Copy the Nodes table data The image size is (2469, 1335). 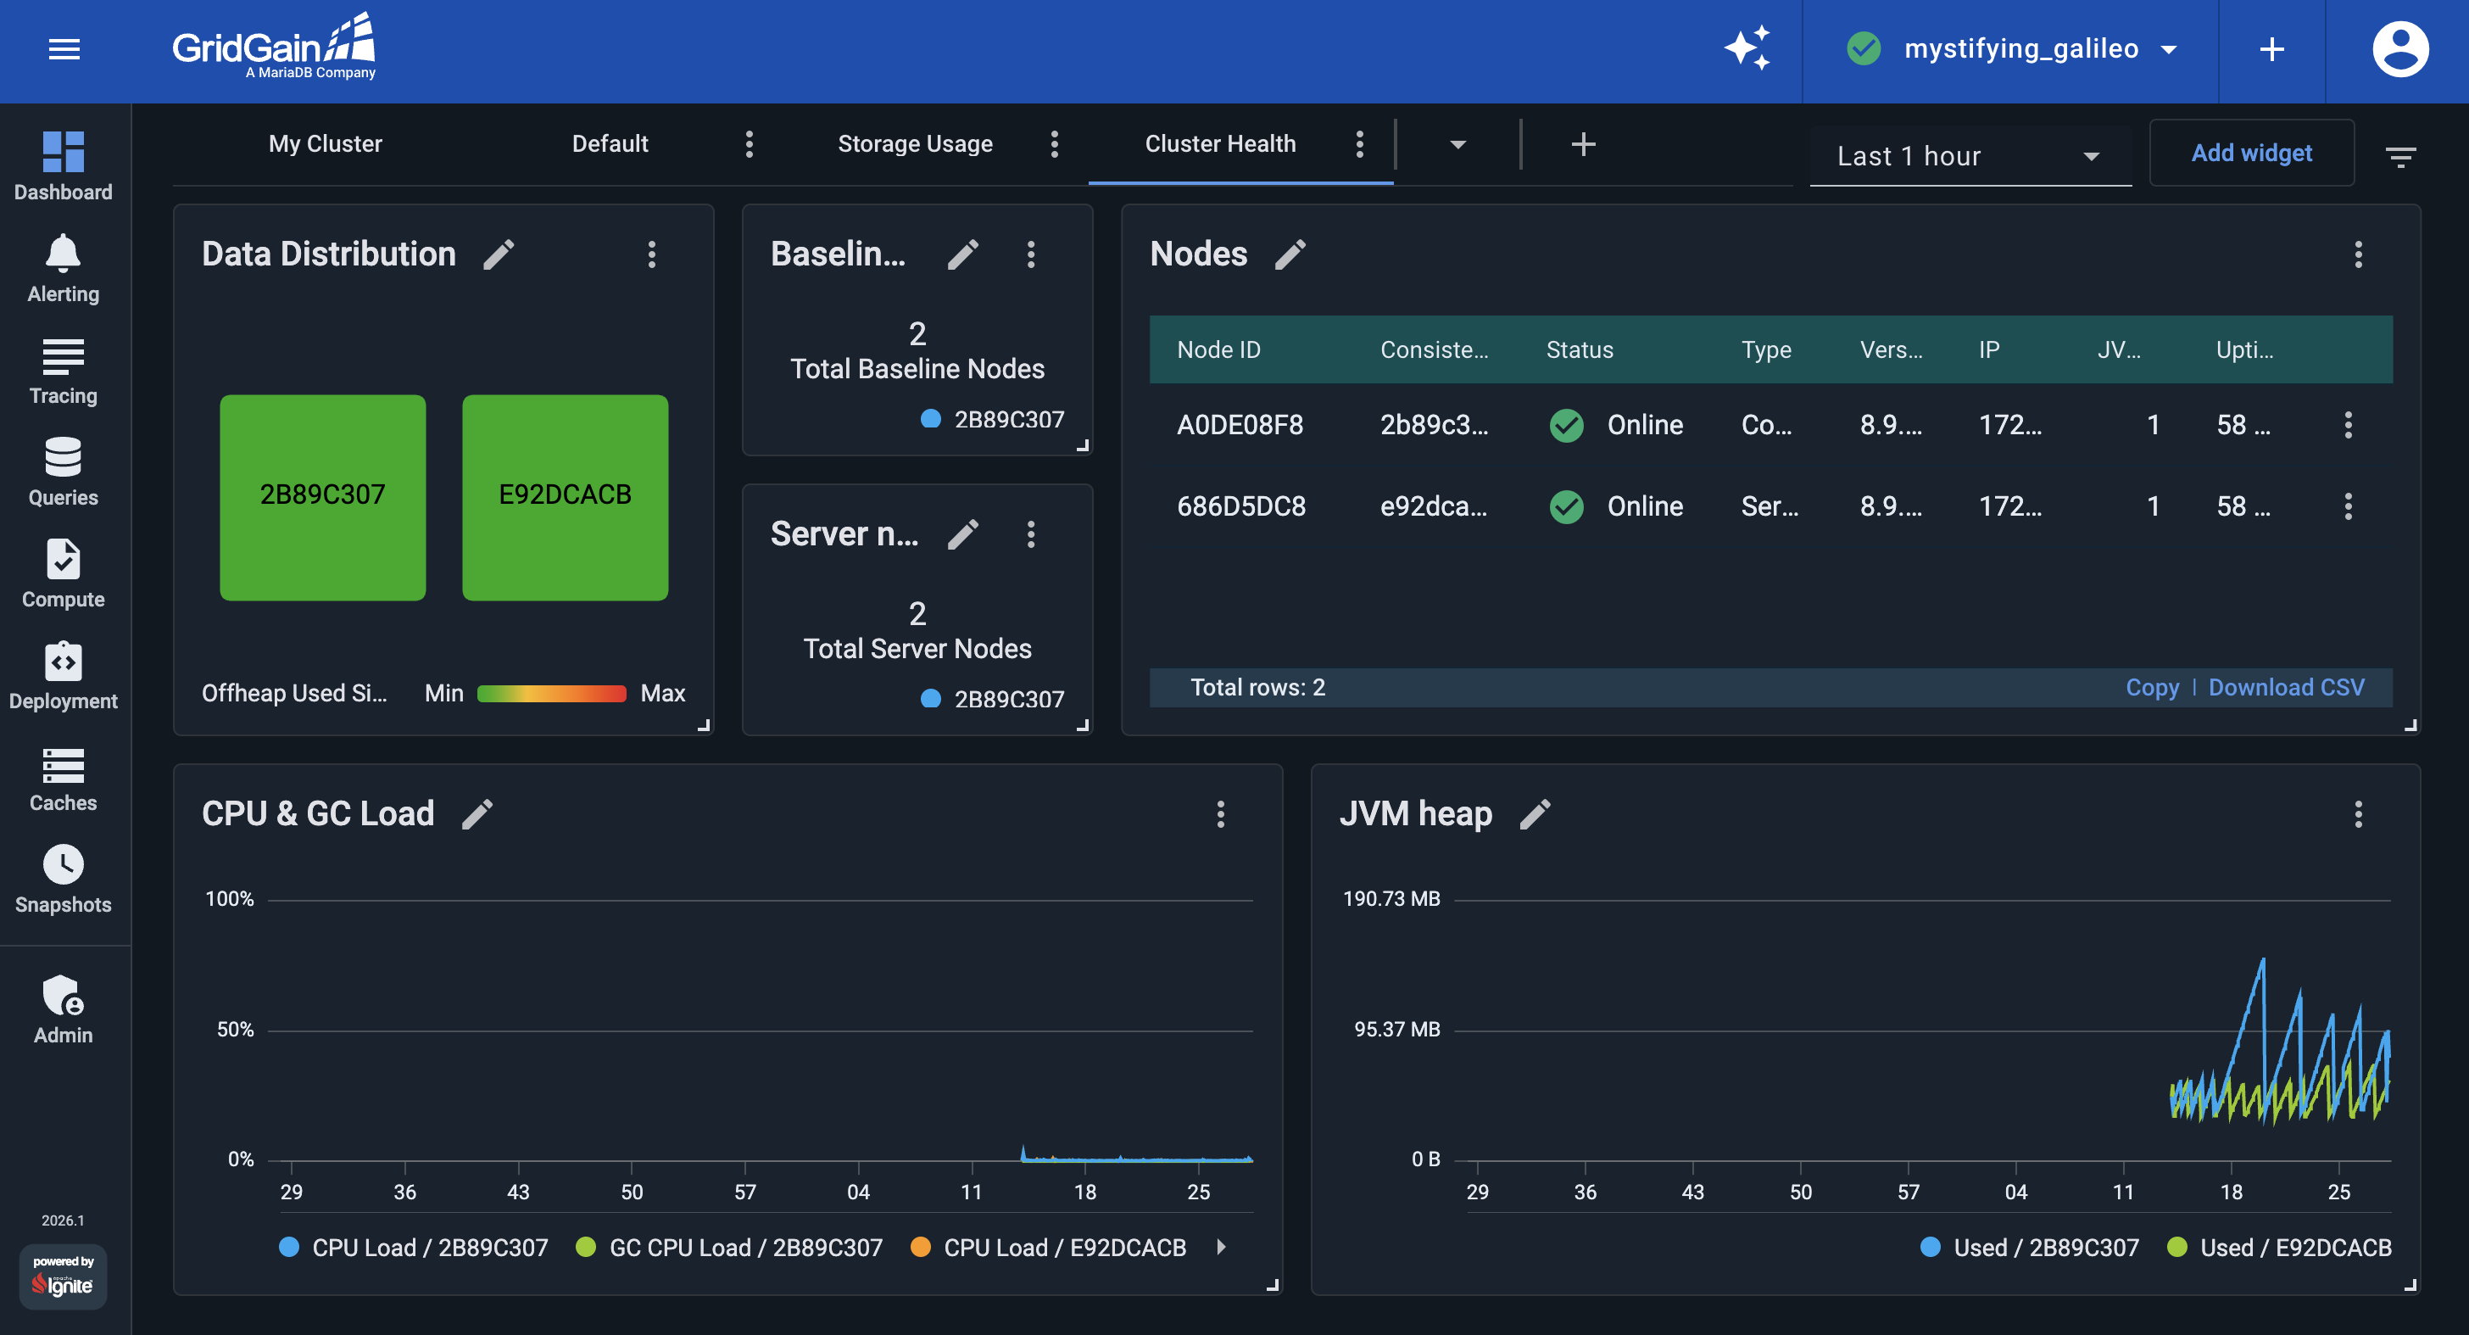2151,687
